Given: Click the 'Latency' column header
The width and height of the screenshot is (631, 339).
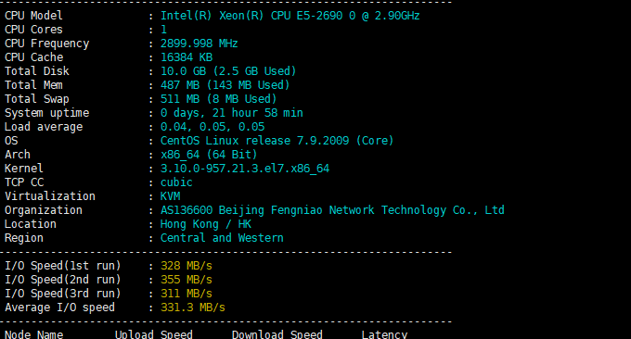Looking at the screenshot, I should click(384, 334).
